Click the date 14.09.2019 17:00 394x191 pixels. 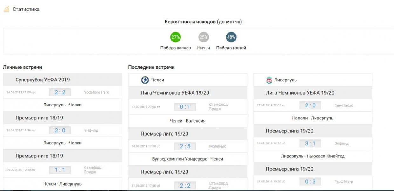(x=146, y=146)
